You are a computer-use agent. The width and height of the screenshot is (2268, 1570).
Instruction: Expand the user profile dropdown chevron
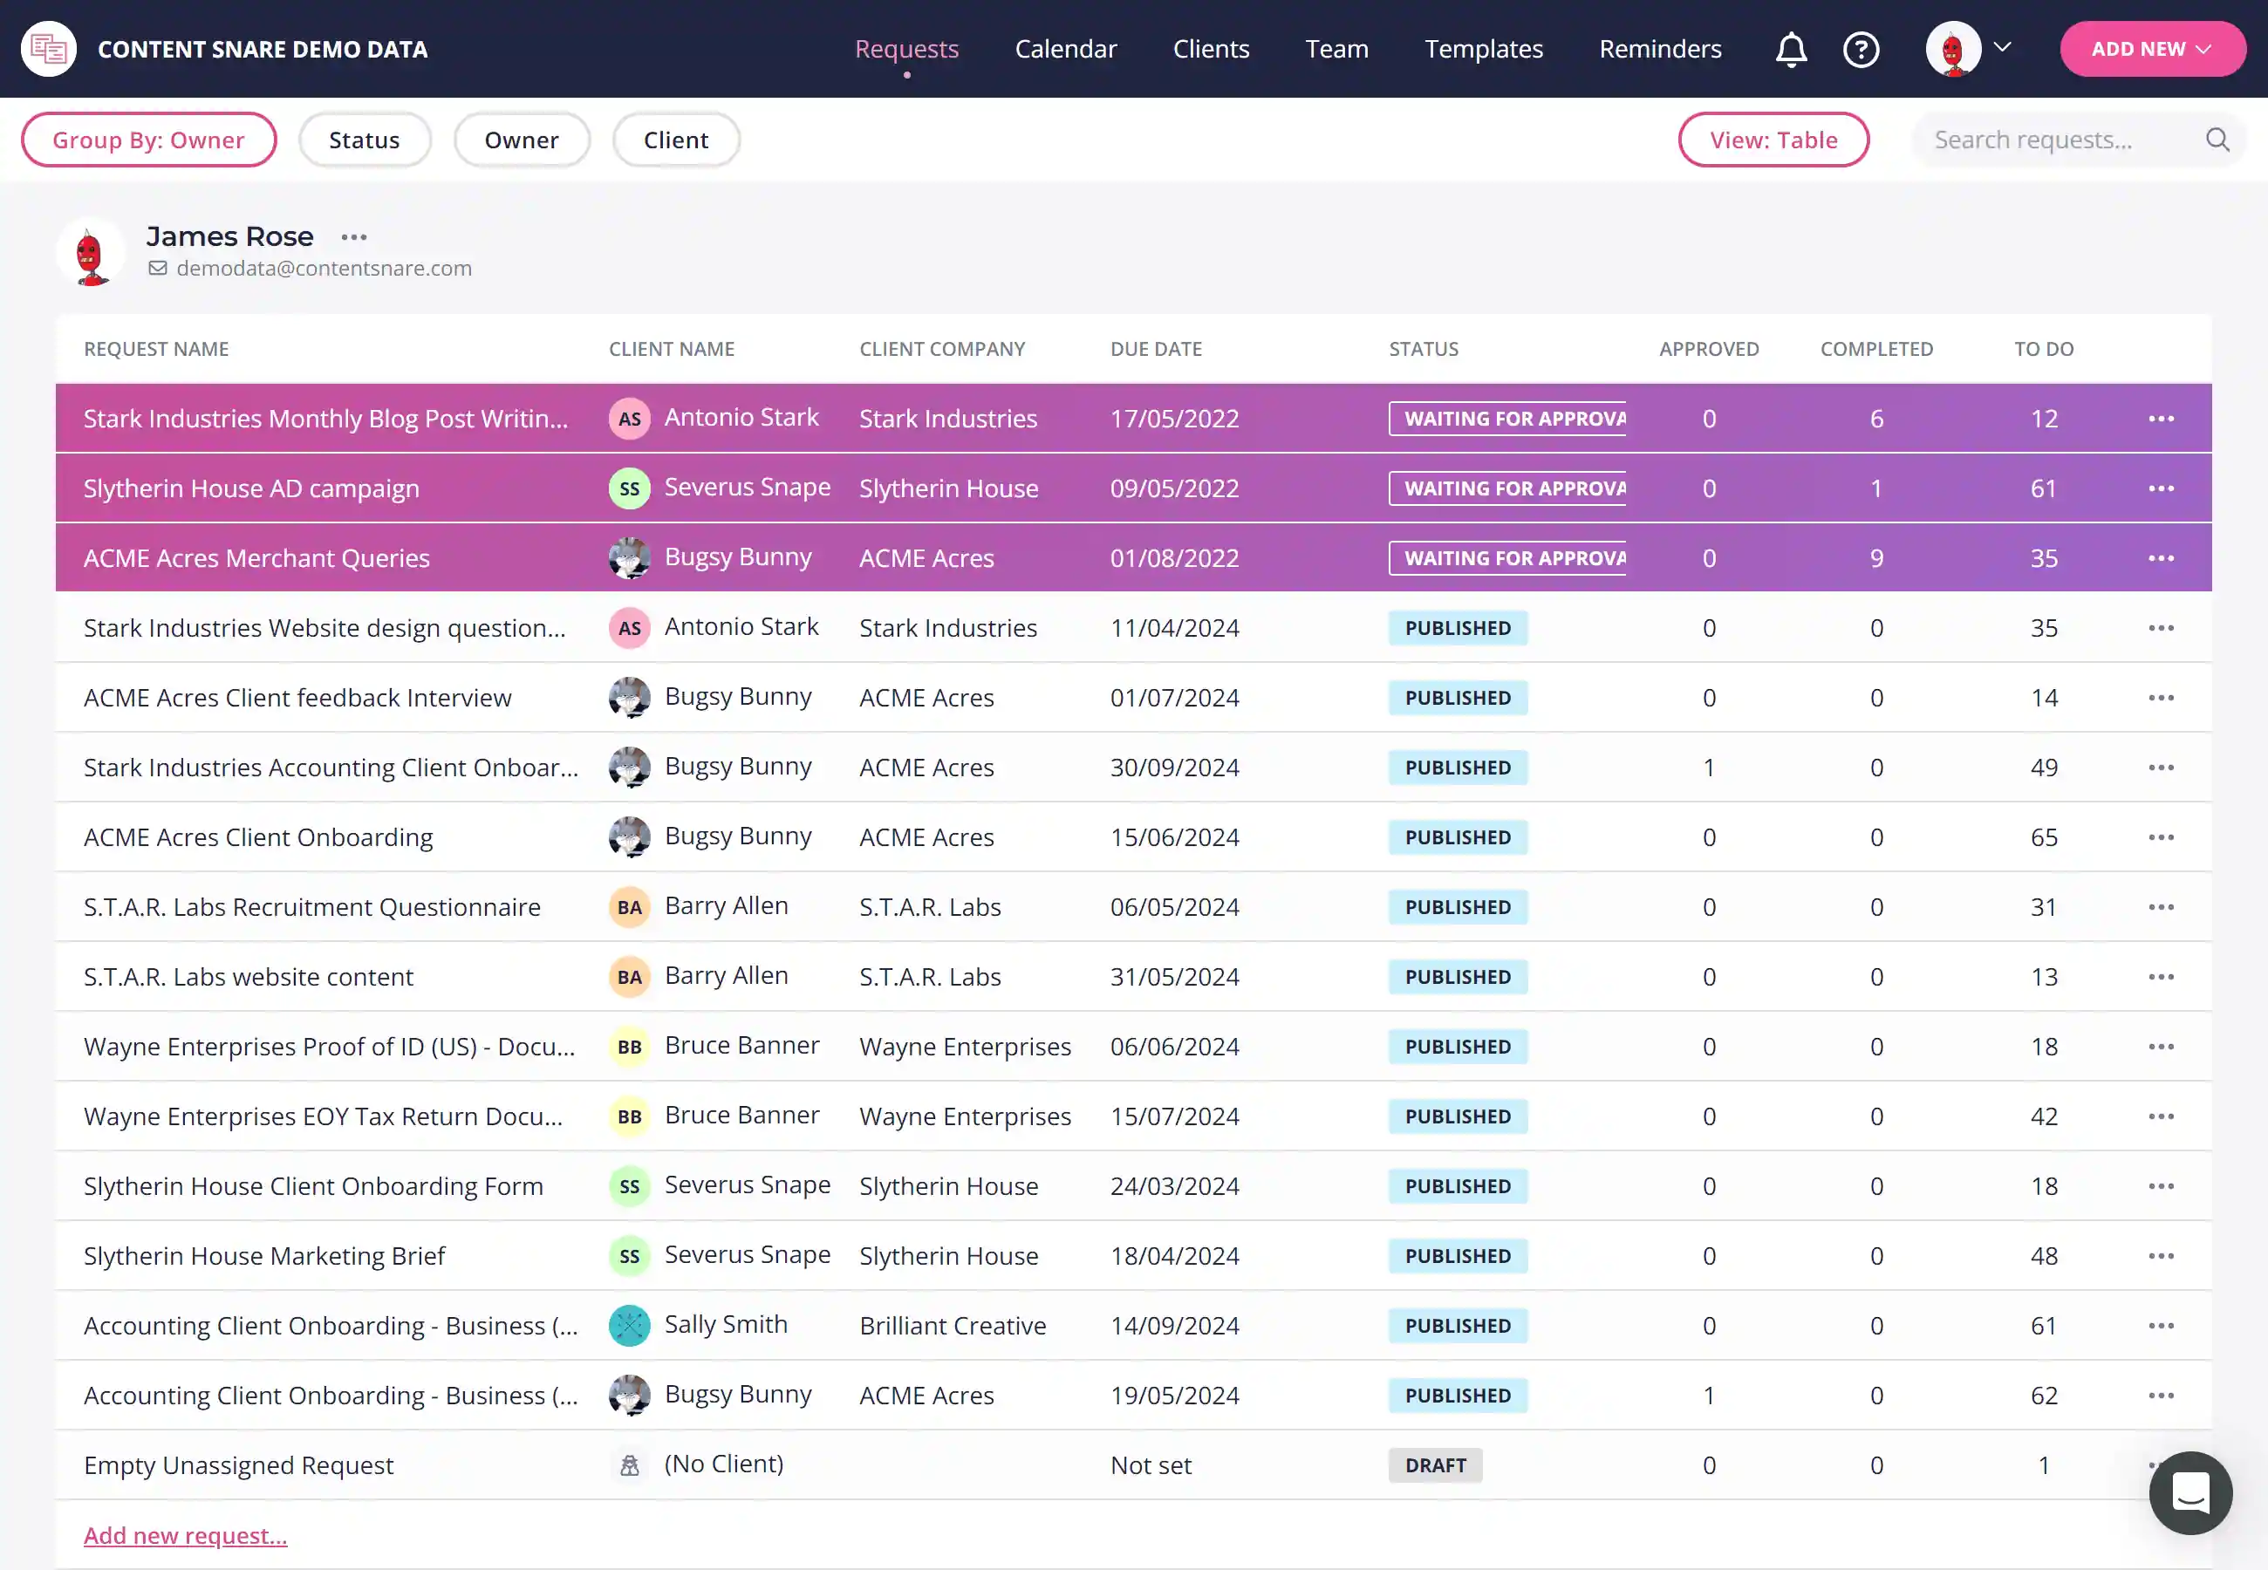pyautogui.click(x=2003, y=47)
